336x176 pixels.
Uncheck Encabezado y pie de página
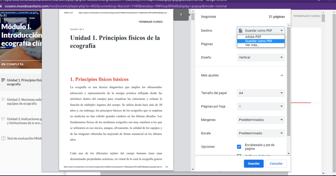pyautogui.click(x=239, y=147)
